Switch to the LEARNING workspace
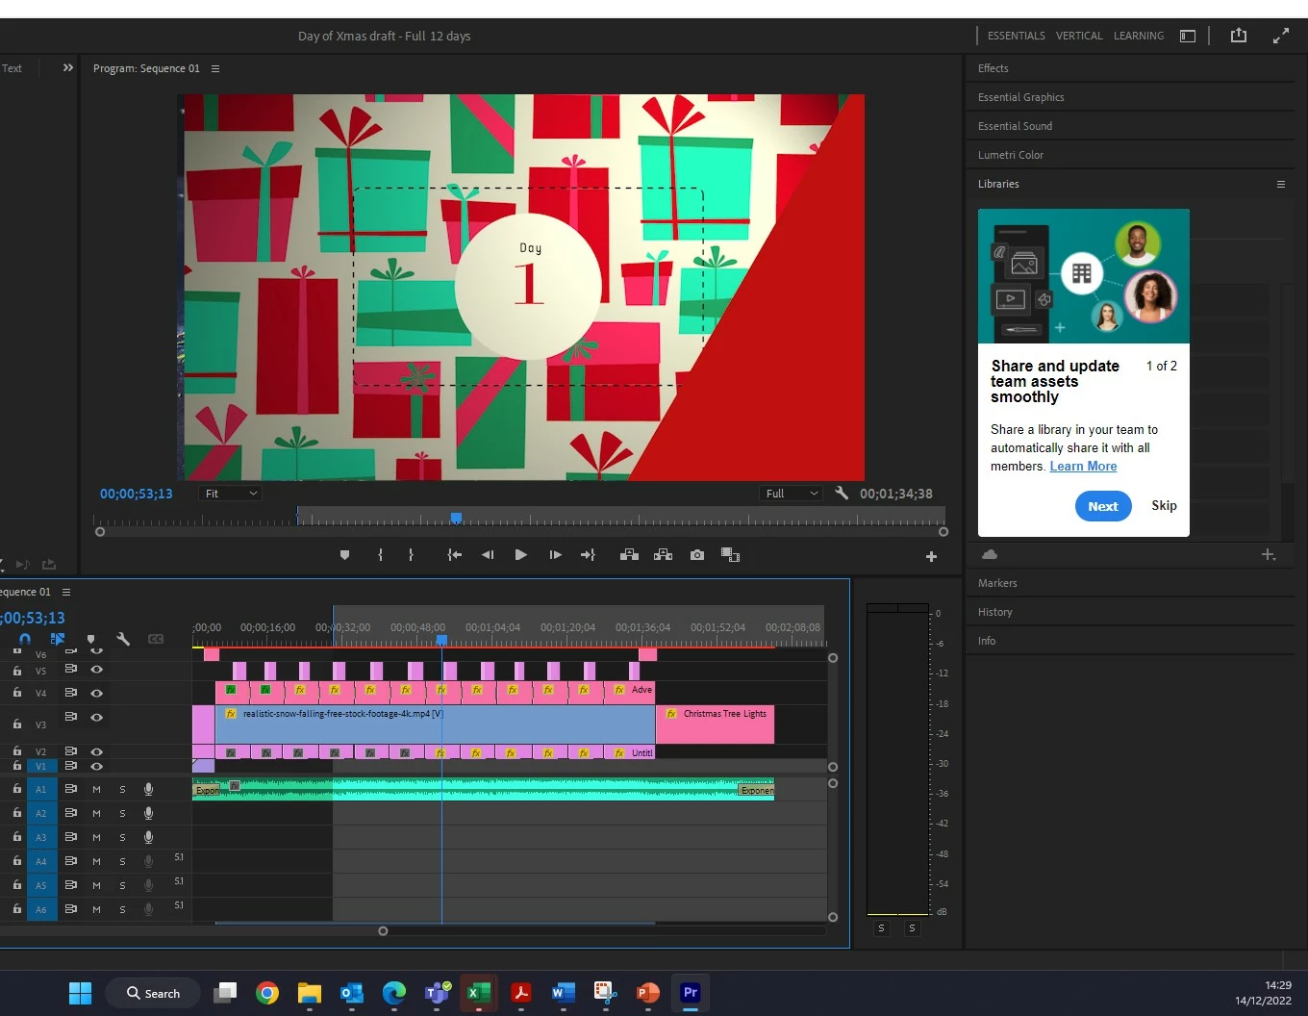Image resolution: width=1308 pixels, height=1016 pixels. click(1139, 36)
